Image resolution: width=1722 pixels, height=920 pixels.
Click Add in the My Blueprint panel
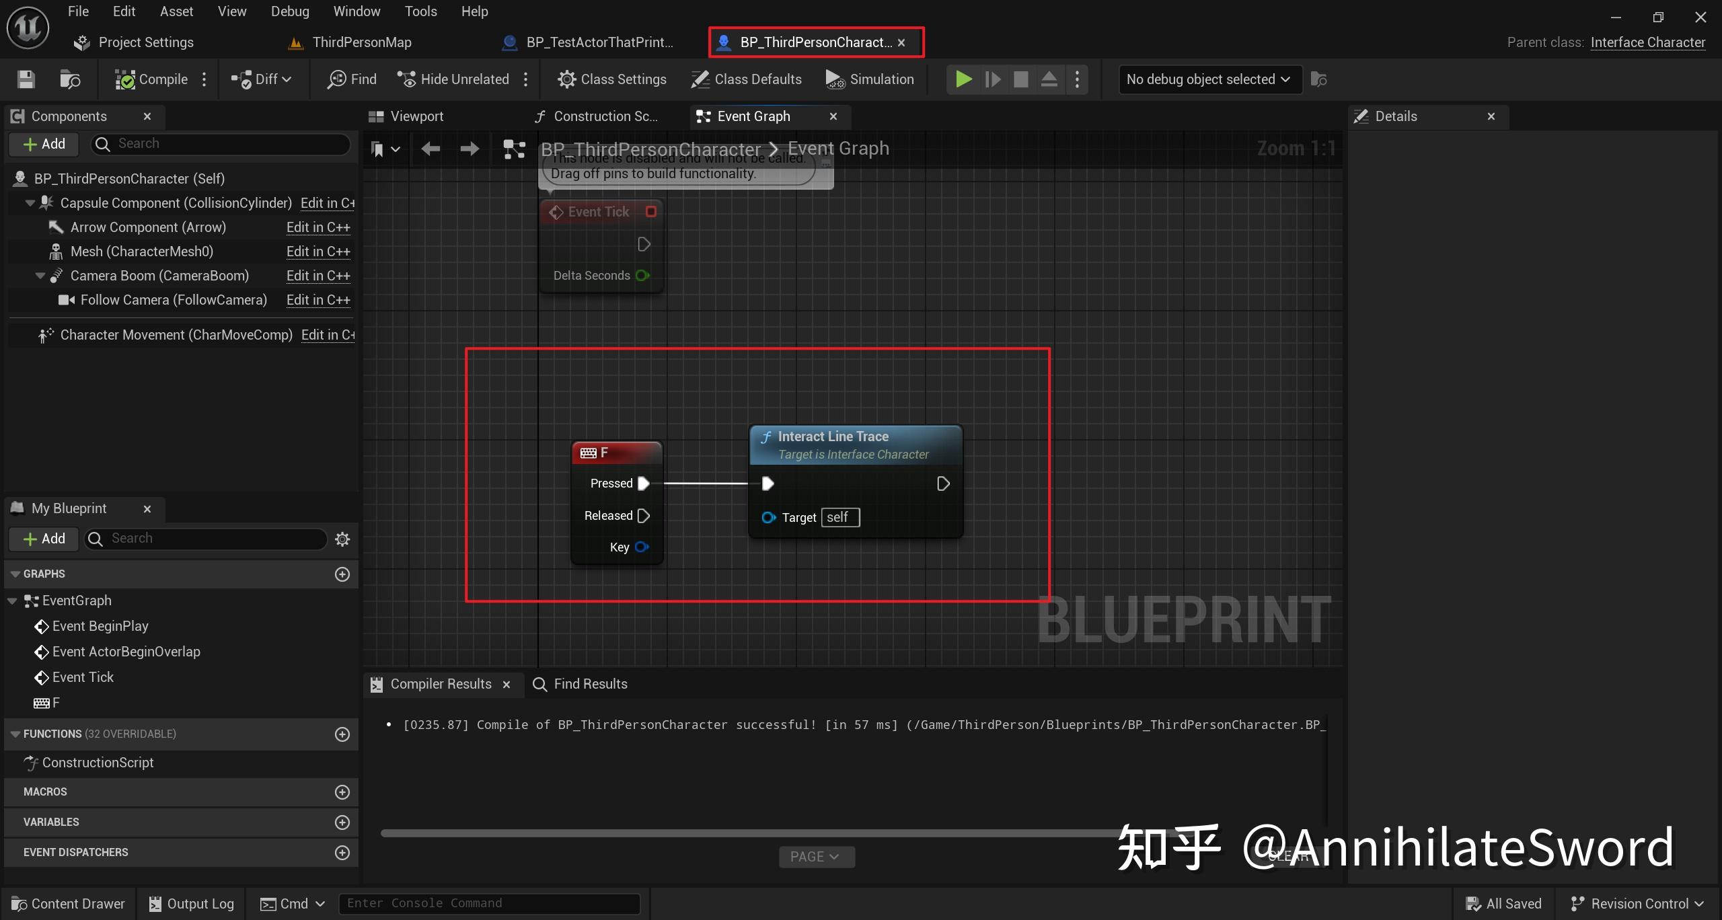pyautogui.click(x=43, y=539)
